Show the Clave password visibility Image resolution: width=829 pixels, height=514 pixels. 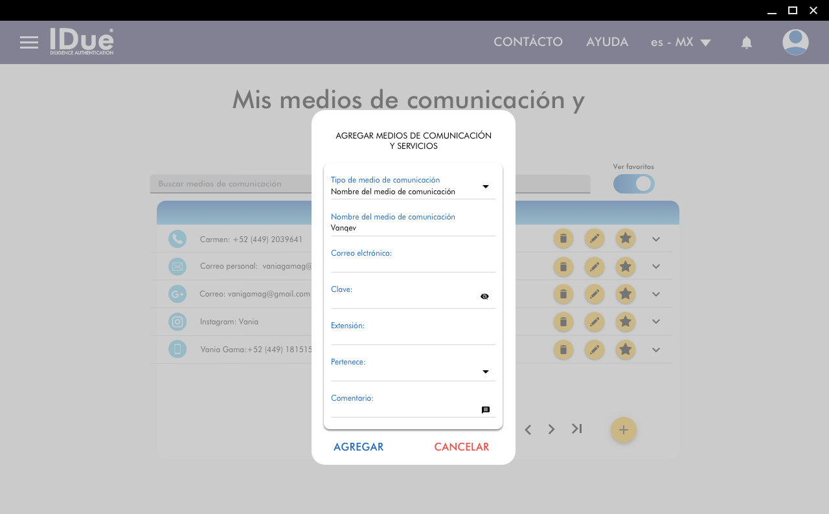(x=484, y=296)
